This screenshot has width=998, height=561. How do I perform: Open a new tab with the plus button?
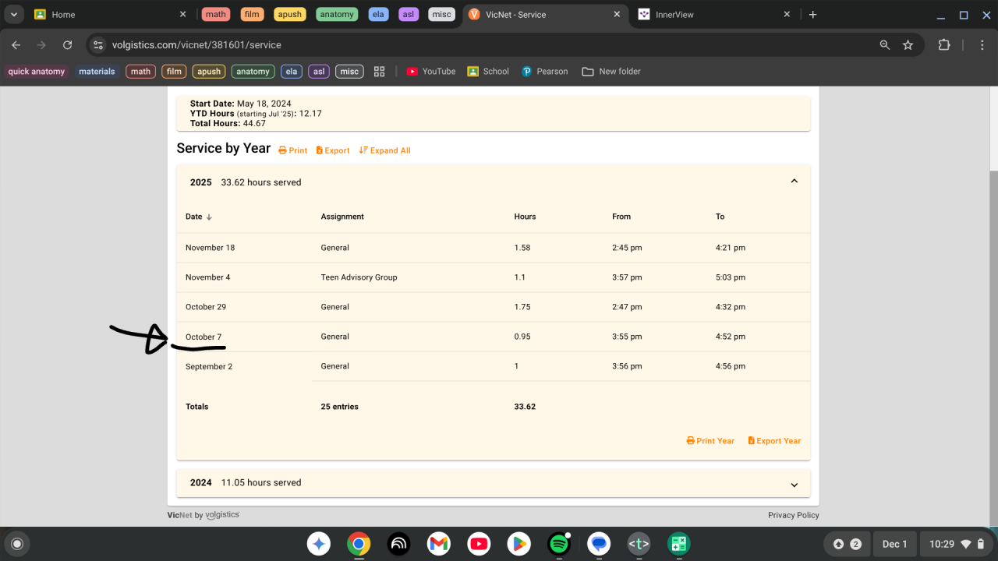coord(813,14)
